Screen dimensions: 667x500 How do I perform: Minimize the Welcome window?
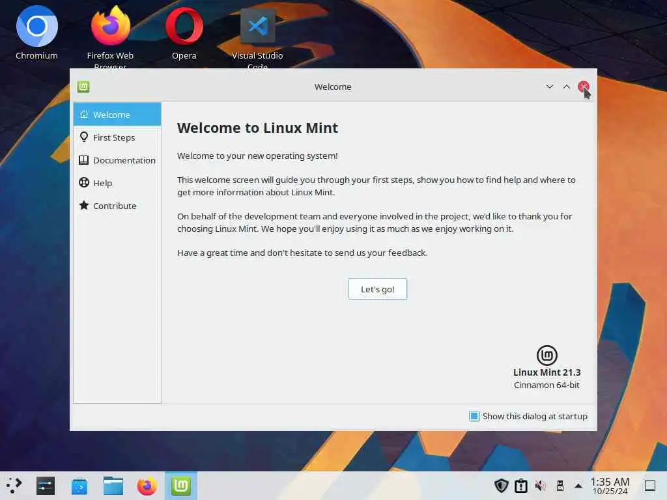pyautogui.click(x=549, y=87)
